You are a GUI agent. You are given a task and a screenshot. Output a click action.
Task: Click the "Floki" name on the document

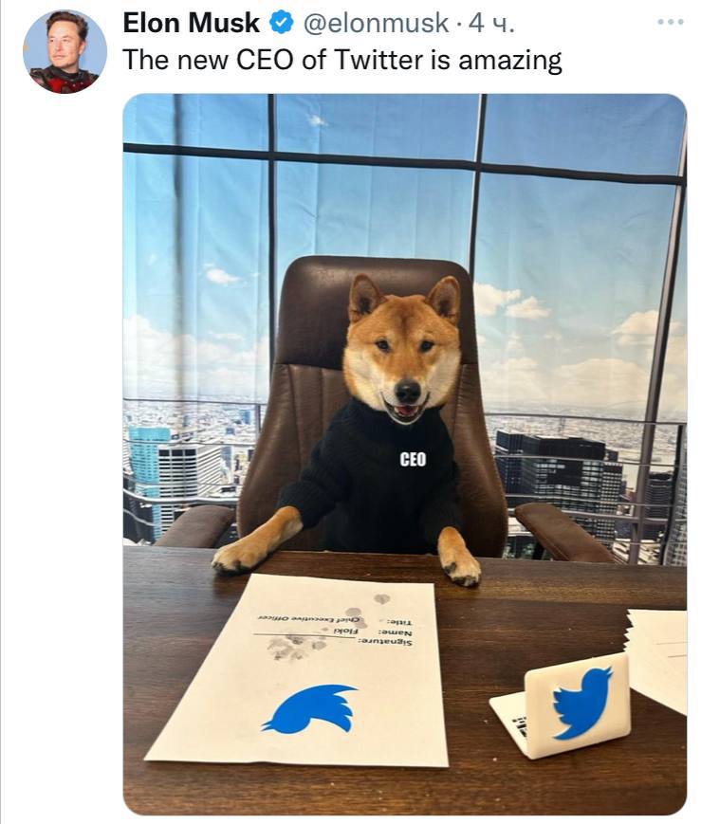pos(346,630)
